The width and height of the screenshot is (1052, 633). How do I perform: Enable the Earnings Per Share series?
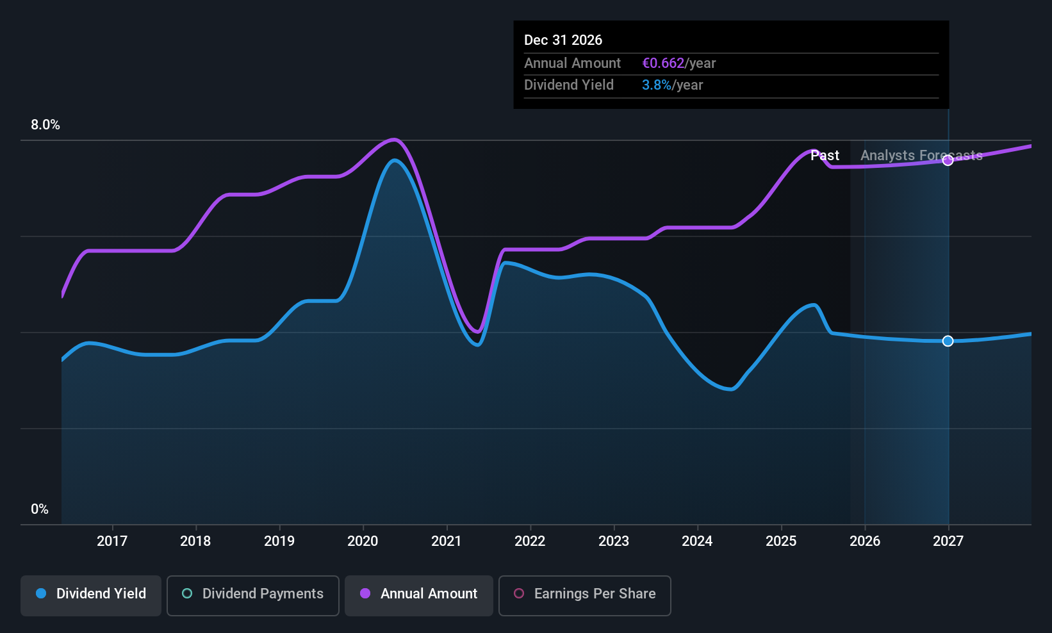pos(584,595)
